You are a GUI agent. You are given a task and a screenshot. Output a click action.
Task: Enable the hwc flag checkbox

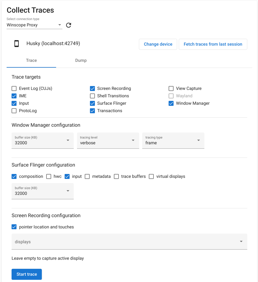tap(49, 176)
